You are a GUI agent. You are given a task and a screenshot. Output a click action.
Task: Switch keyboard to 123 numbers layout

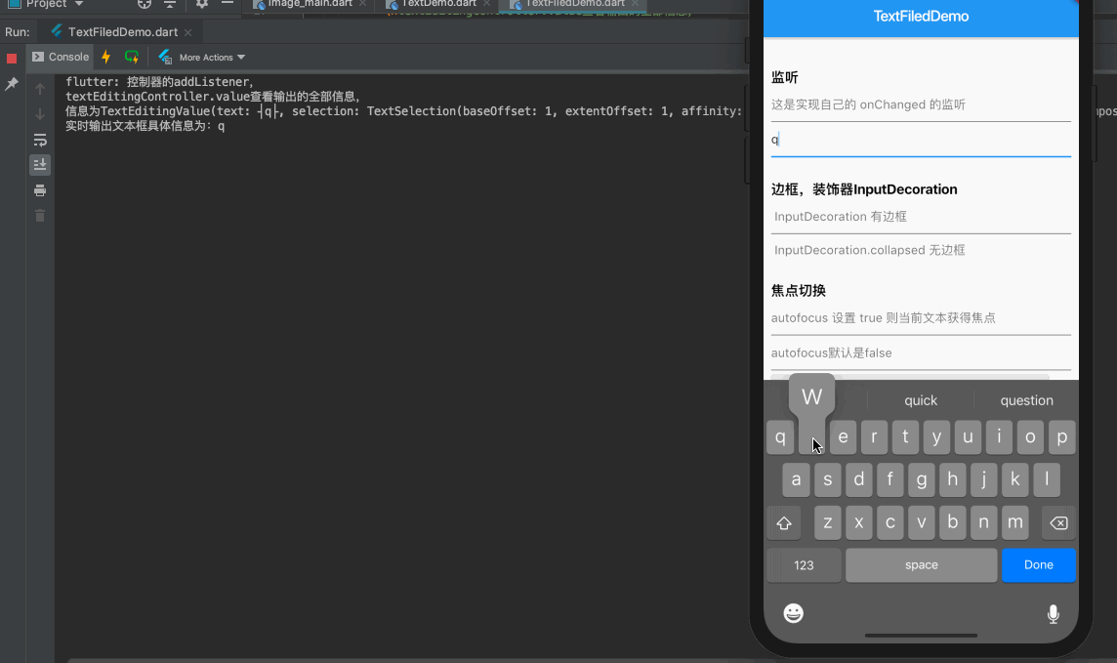pyautogui.click(x=804, y=565)
